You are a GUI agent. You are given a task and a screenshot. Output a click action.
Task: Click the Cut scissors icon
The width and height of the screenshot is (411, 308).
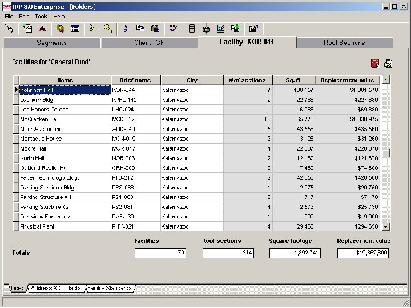pos(126,29)
